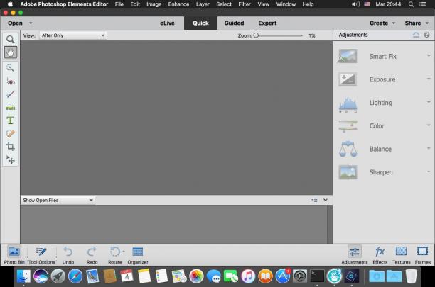Switch to the Guided tab

234,23
